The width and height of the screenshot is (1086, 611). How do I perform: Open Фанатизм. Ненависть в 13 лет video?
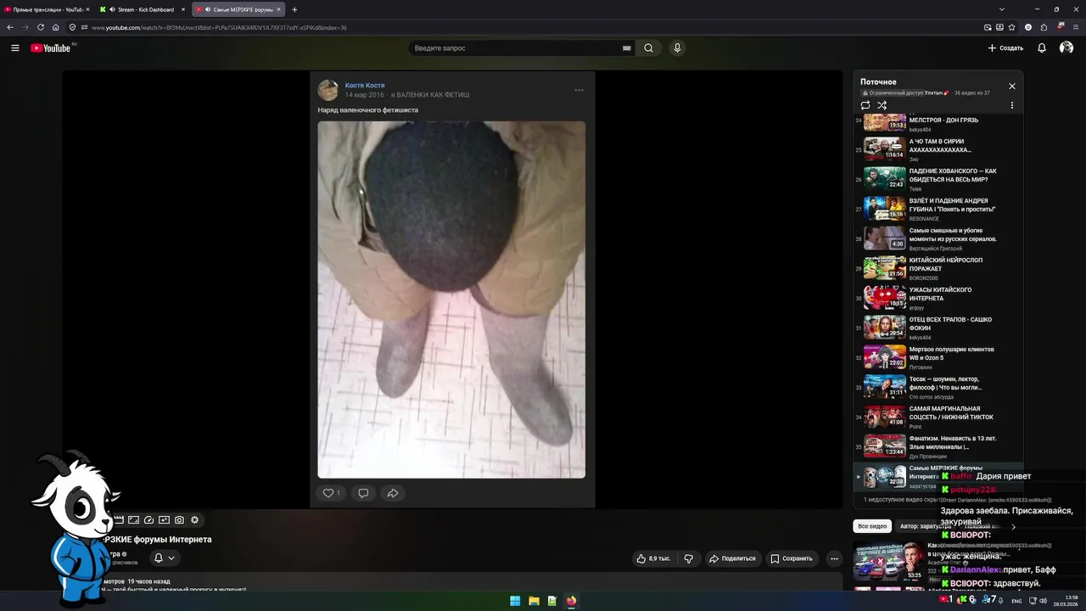[x=938, y=446]
